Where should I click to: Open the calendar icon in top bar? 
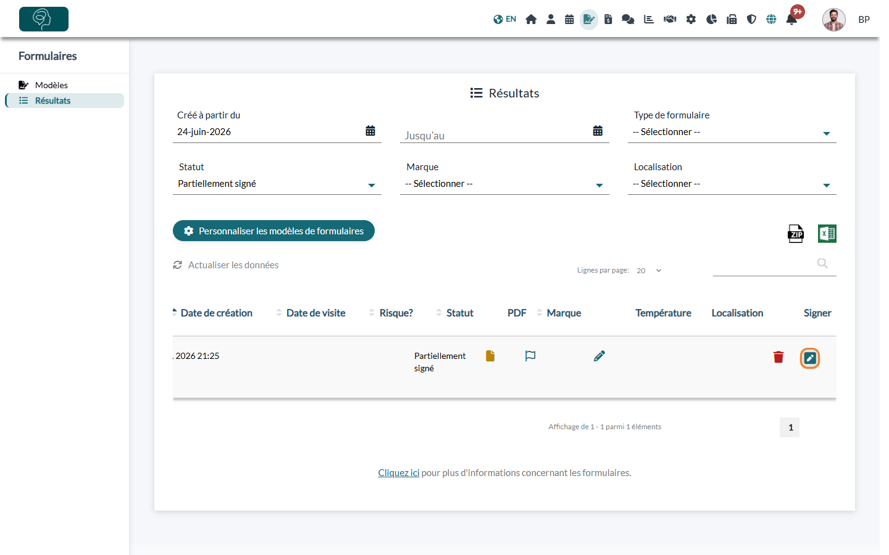pos(569,19)
